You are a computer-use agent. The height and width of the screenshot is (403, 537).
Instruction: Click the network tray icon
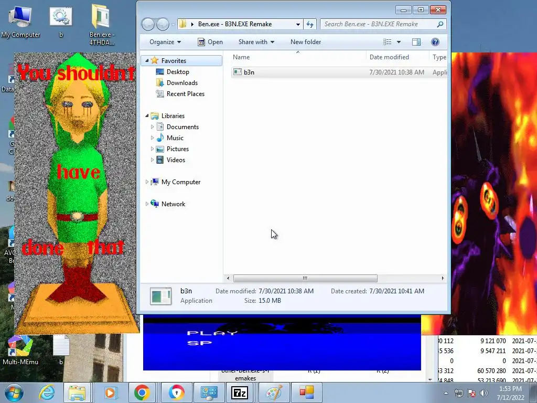[x=458, y=393]
